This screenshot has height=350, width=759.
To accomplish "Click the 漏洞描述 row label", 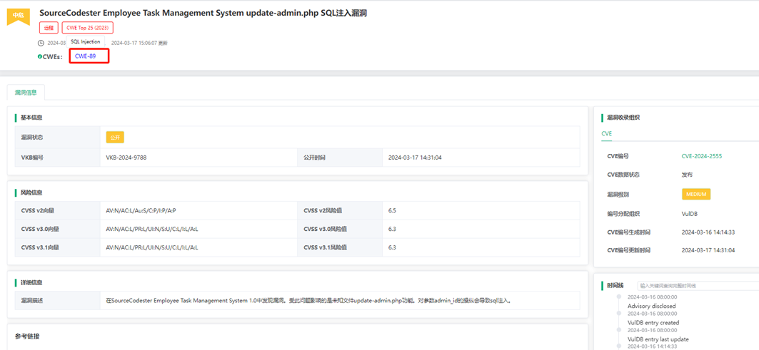I will tap(32, 300).
